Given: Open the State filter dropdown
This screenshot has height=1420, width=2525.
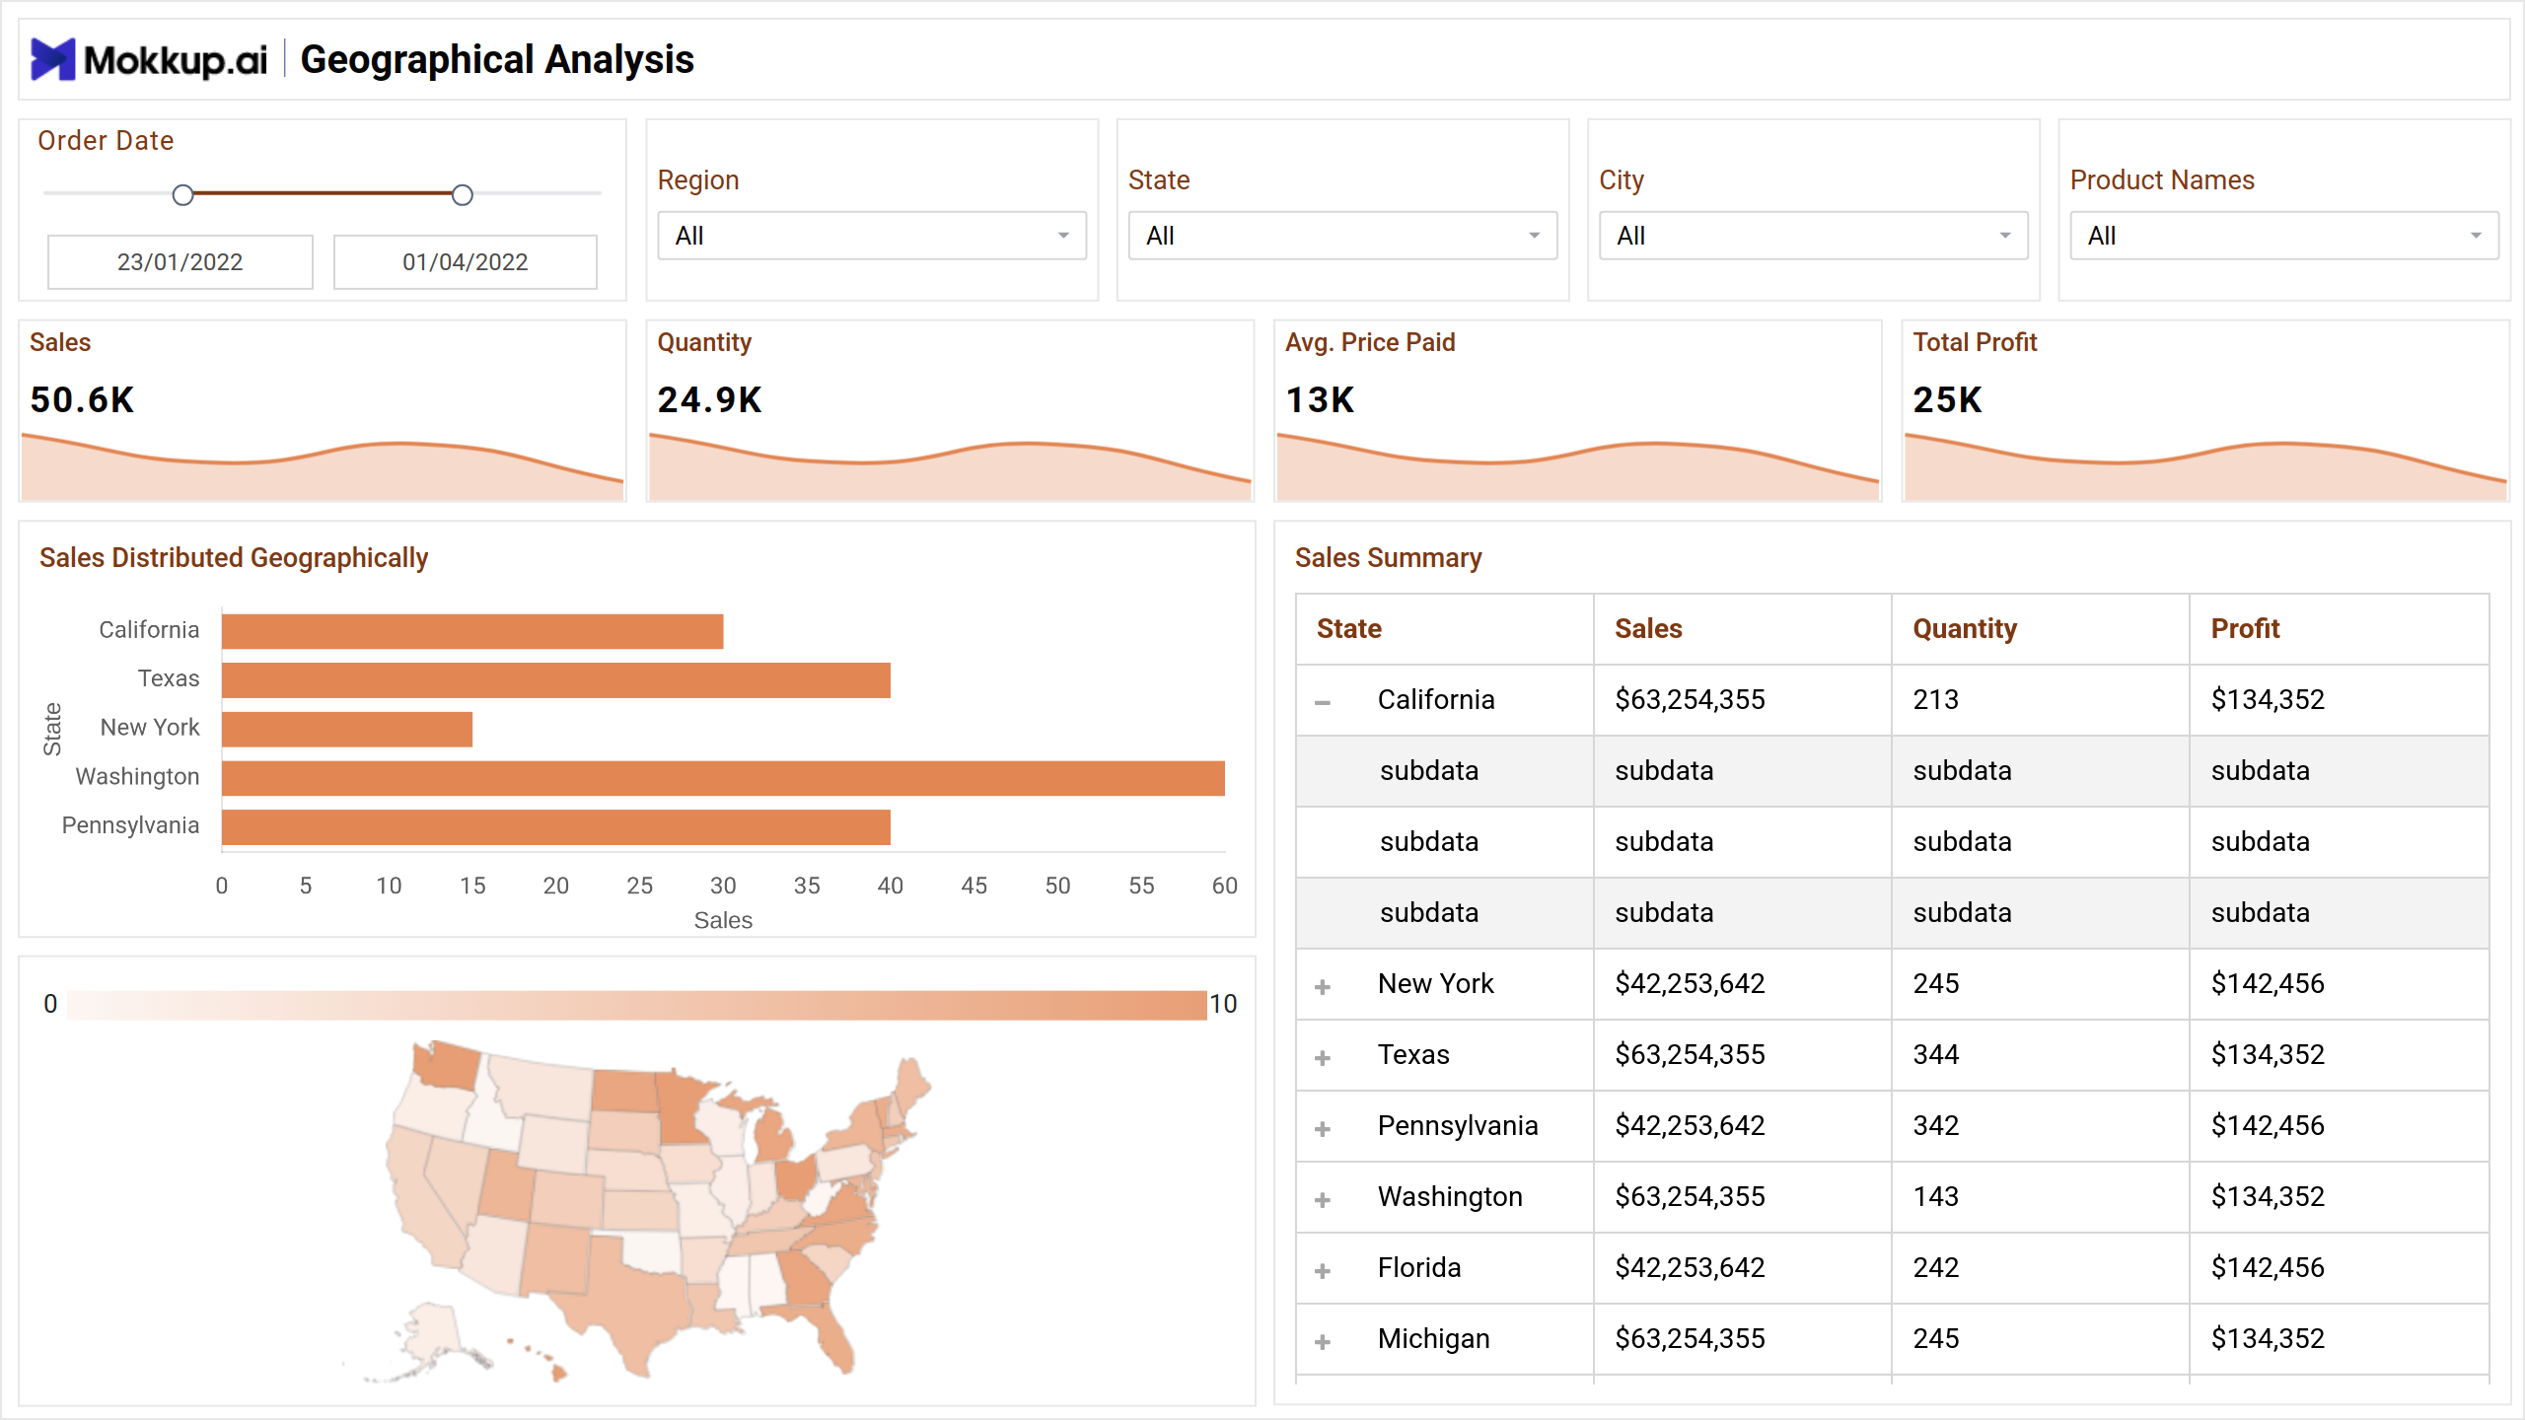Looking at the screenshot, I should coord(1342,236).
